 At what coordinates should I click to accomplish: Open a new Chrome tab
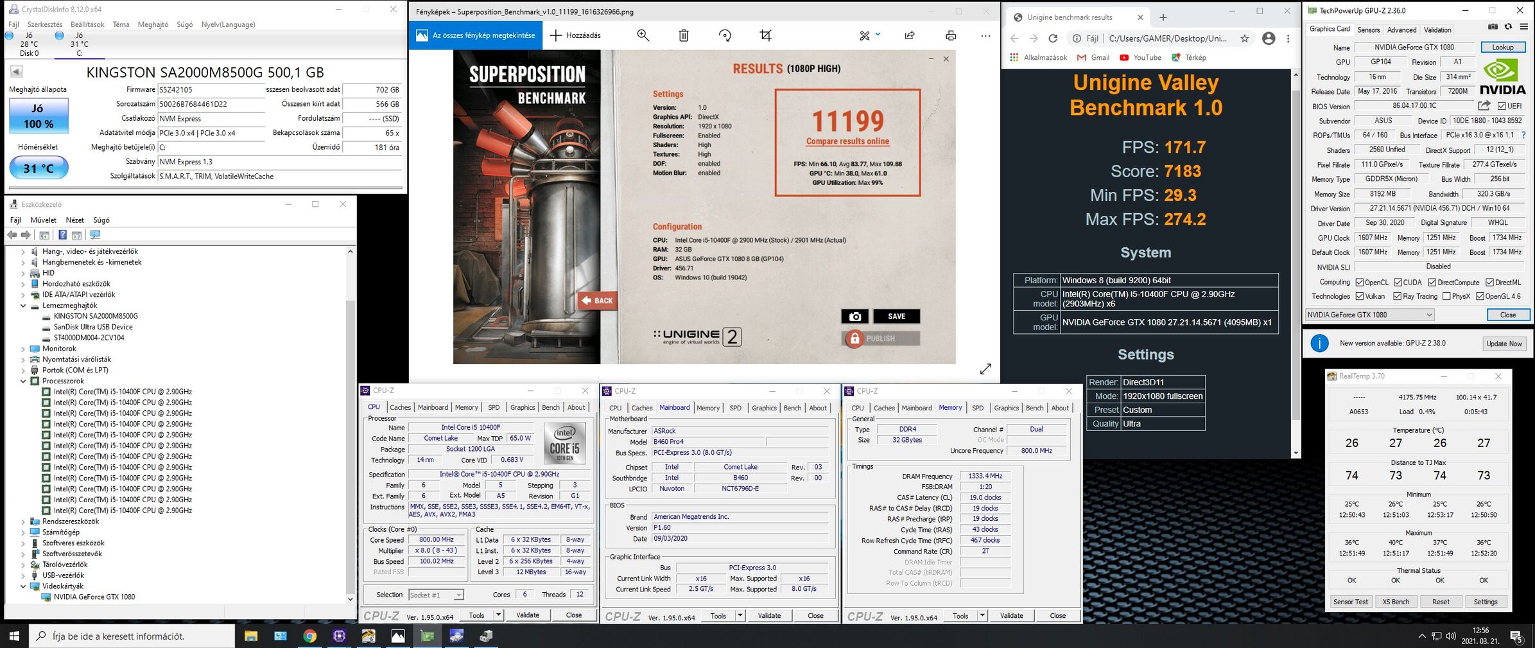pyautogui.click(x=1163, y=17)
